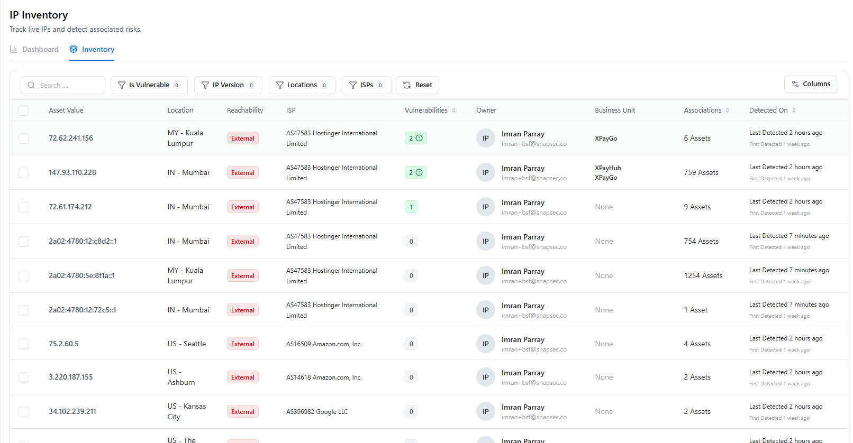Select the Inventory tab
Image resolution: width=853 pixels, height=443 pixels.
(x=92, y=49)
